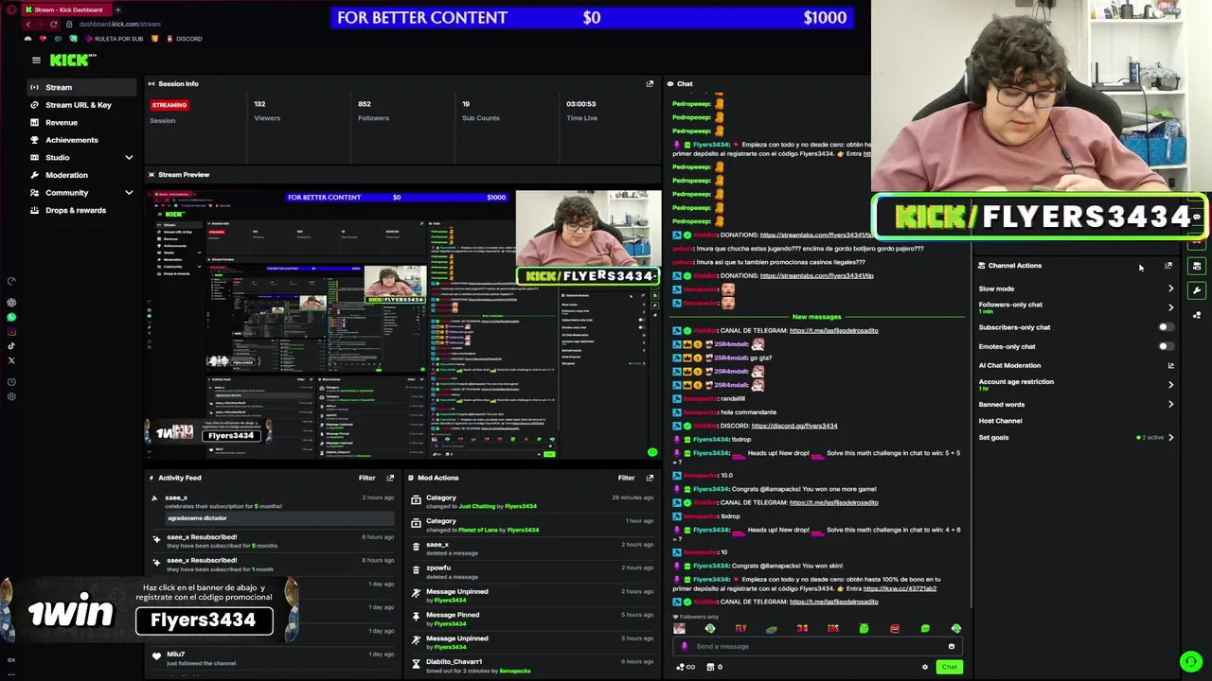The height and width of the screenshot is (681, 1212).
Task: Open the discord.gg/flyers3434 link in chat
Action: pyautogui.click(x=794, y=426)
